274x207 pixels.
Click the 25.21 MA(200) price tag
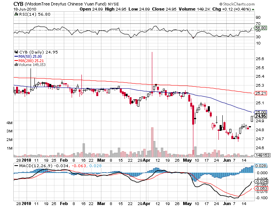click(261, 93)
